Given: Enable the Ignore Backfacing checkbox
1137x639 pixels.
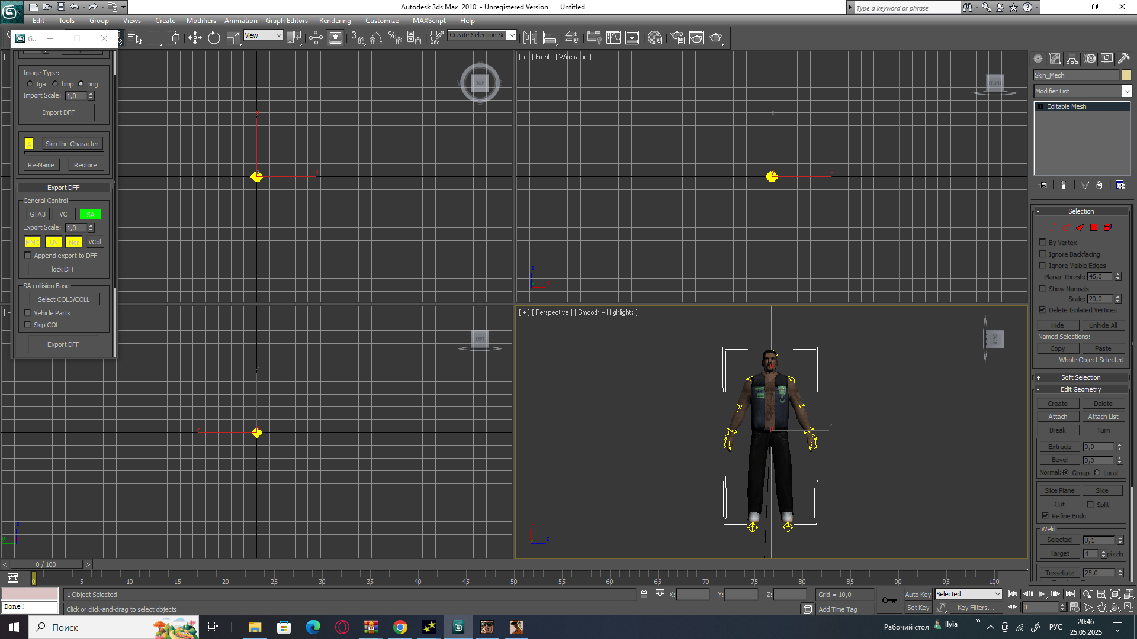Looking at the screenshot, I should [x=1042, y=254].
